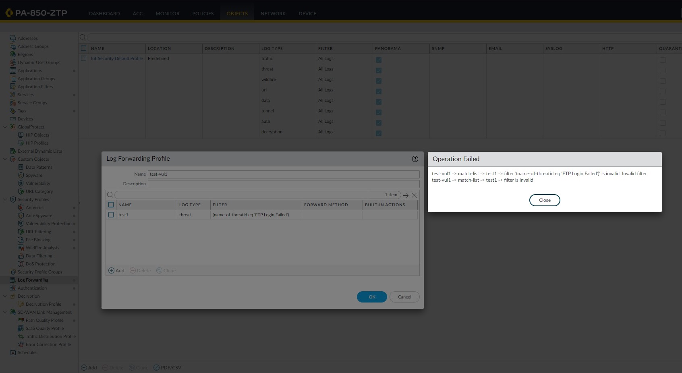This screenshot has width=682, height=373.
Task: Select the Schedules sidebar item
Action: click(27, 352)
